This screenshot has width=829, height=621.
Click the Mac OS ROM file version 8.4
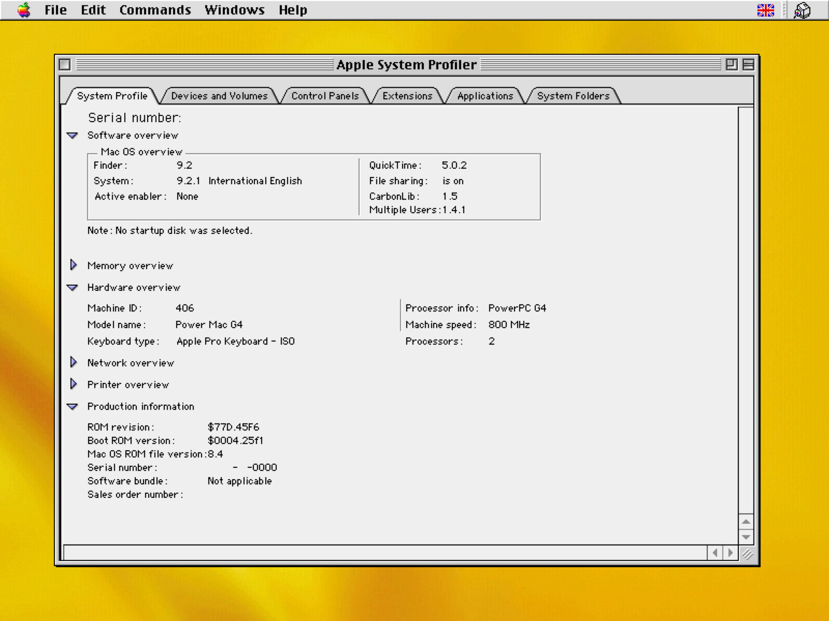coord(215,454)
